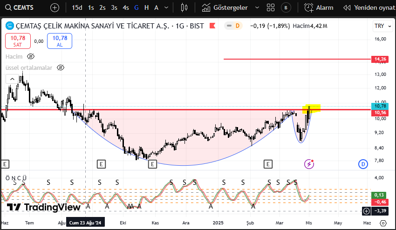
Task: Click the Hacim indicator label
Action: tap(14, 56)
